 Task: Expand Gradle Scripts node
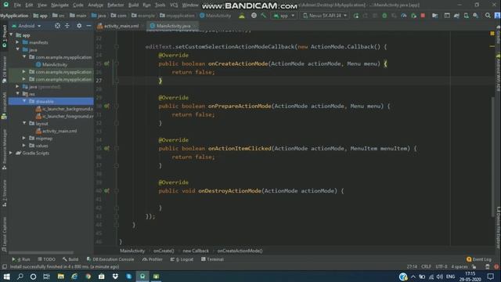point(11,153)
